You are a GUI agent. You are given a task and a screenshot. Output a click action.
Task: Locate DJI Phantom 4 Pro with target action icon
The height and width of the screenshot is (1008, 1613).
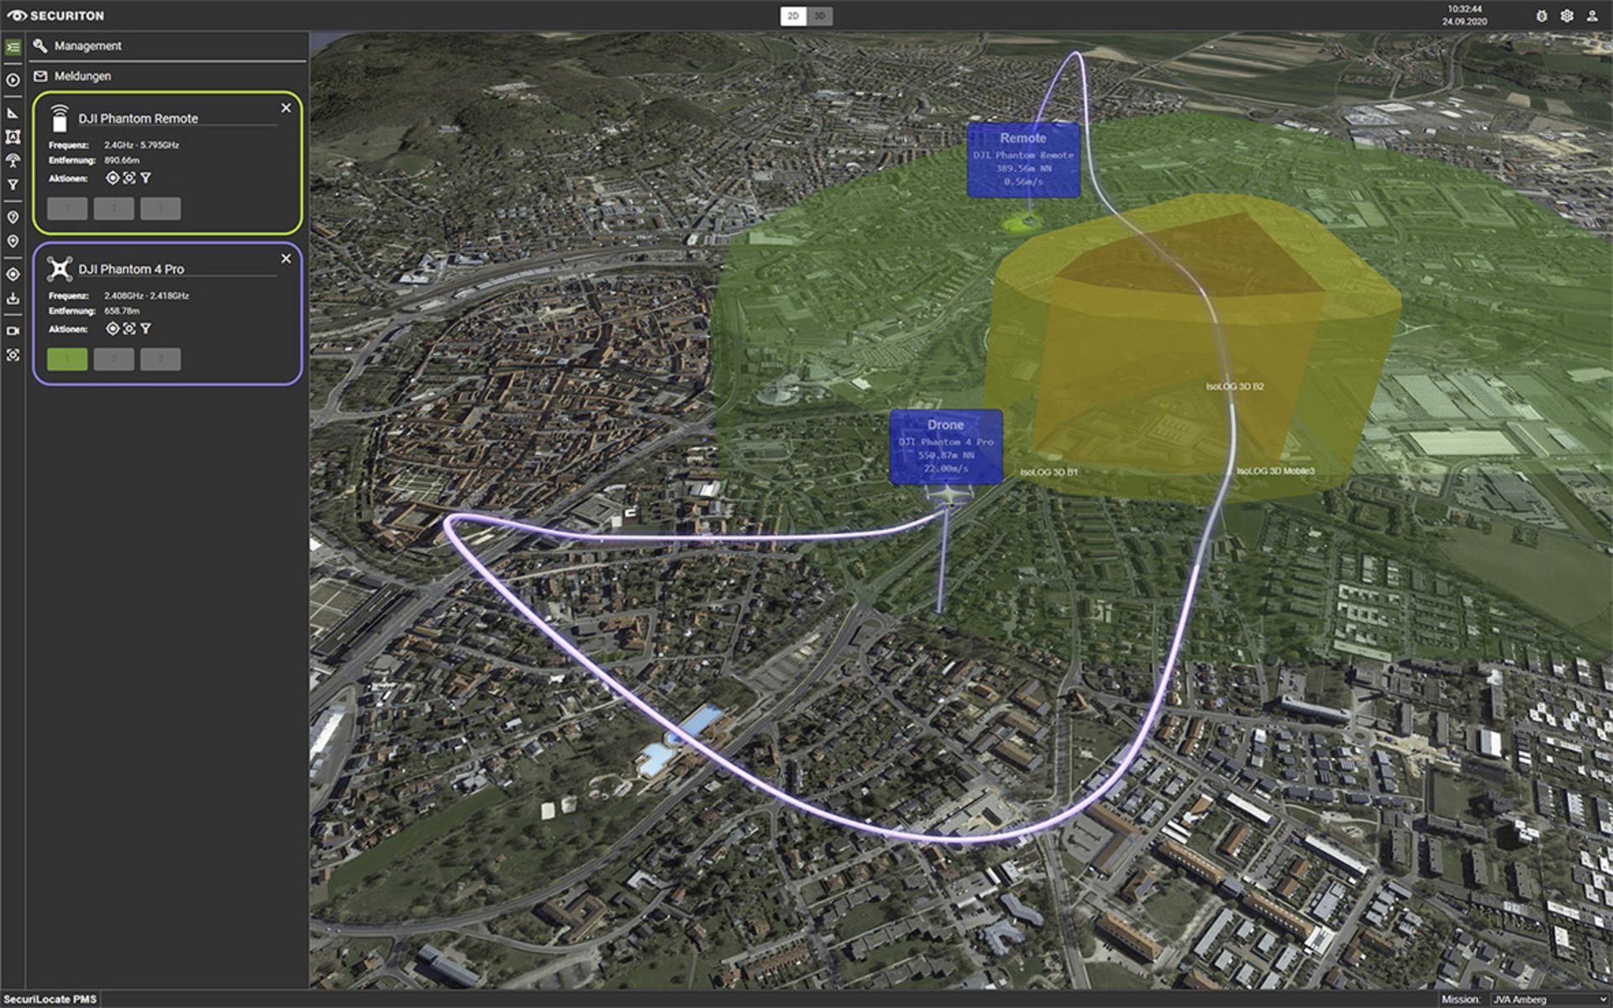113,328
